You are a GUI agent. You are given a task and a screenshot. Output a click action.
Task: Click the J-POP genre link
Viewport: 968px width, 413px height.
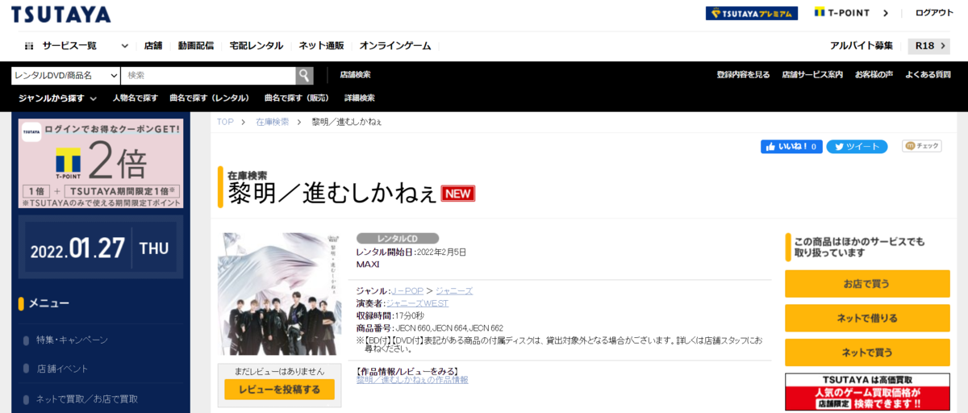406,290
